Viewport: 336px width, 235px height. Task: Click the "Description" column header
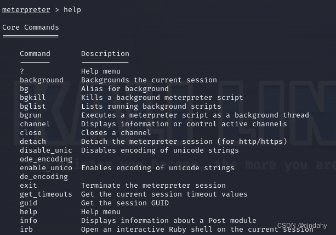pos(105,53)
